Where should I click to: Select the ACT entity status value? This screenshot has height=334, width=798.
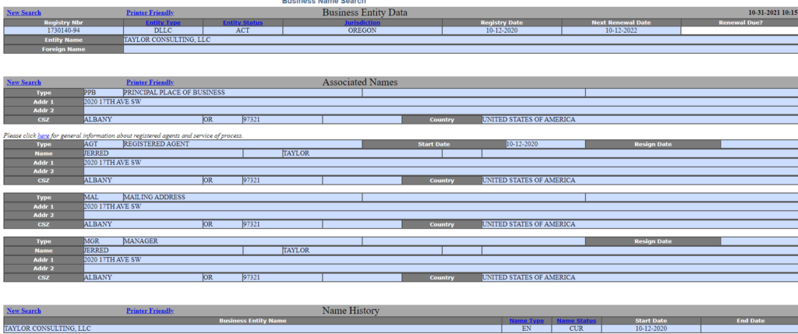point(243,30)
